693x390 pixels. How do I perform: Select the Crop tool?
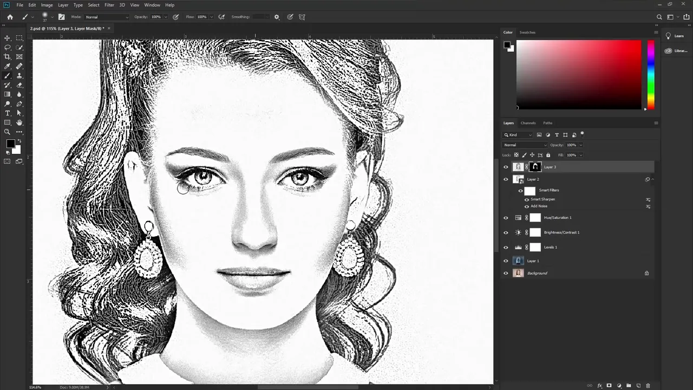[x=8, y=56]
